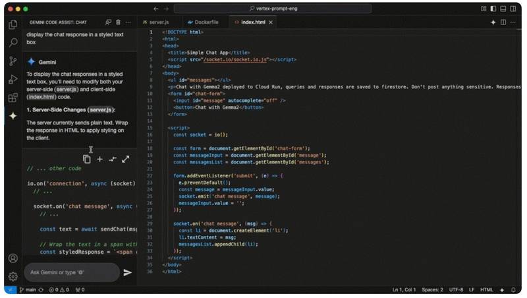Change indentation via Spaces: 2
Image resolution: width=527 pixels, height=298 pixels.
click(432, 290)
